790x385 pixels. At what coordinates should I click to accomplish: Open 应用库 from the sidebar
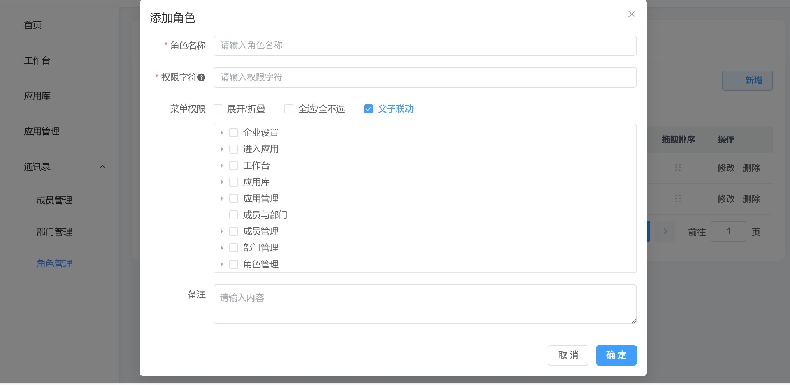click(x=37, y=96)
